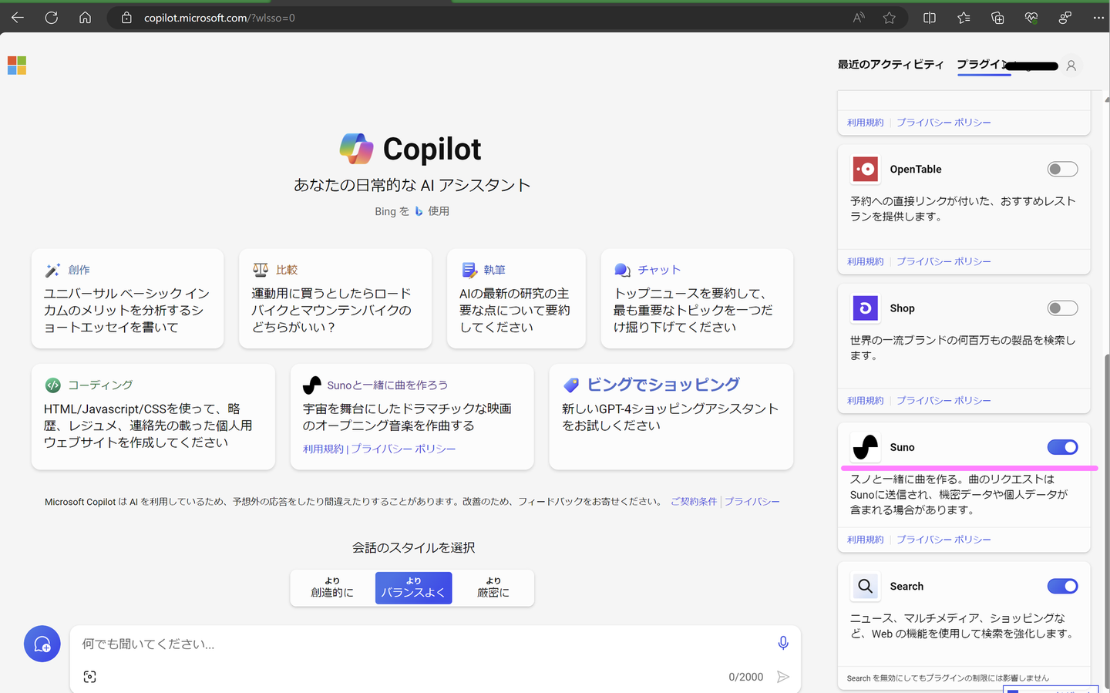This screenshot has width=1110, height=693.
Task: Open the Sunoと一緒に曲を作ろう card
Action: click(x=412, y=416)
